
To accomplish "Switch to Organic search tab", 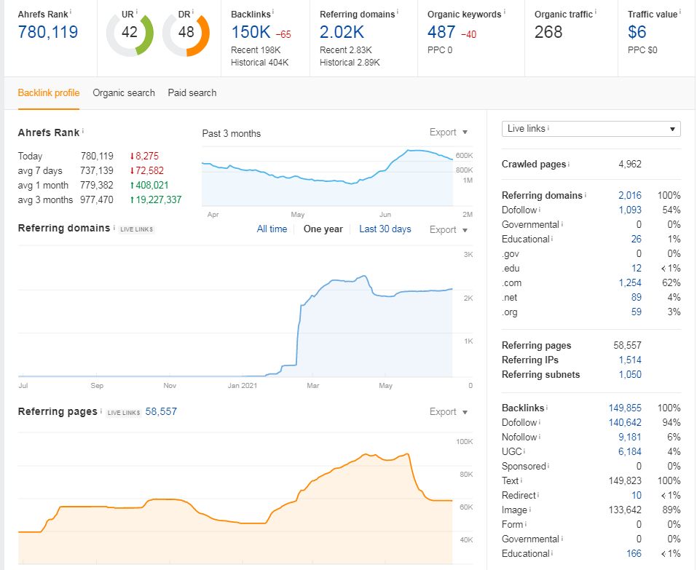I will 124,93.
